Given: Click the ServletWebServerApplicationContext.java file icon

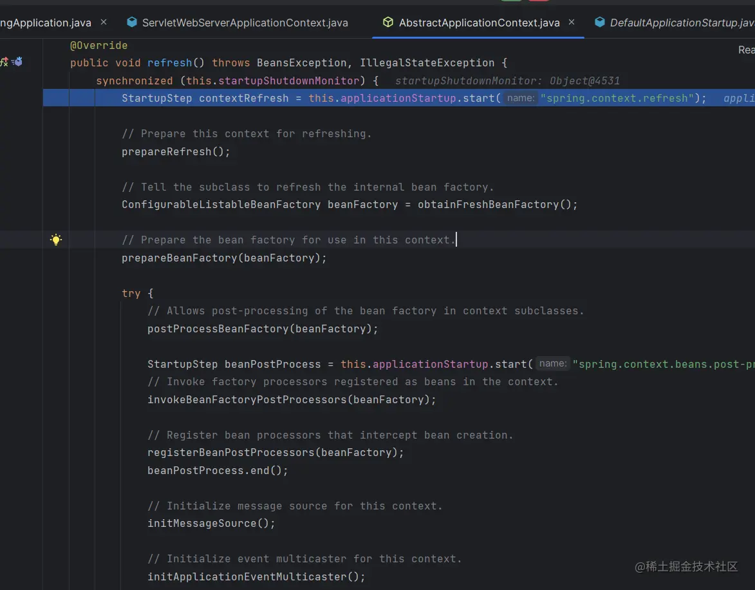Looking at the screenshot, I should [132, 22].
